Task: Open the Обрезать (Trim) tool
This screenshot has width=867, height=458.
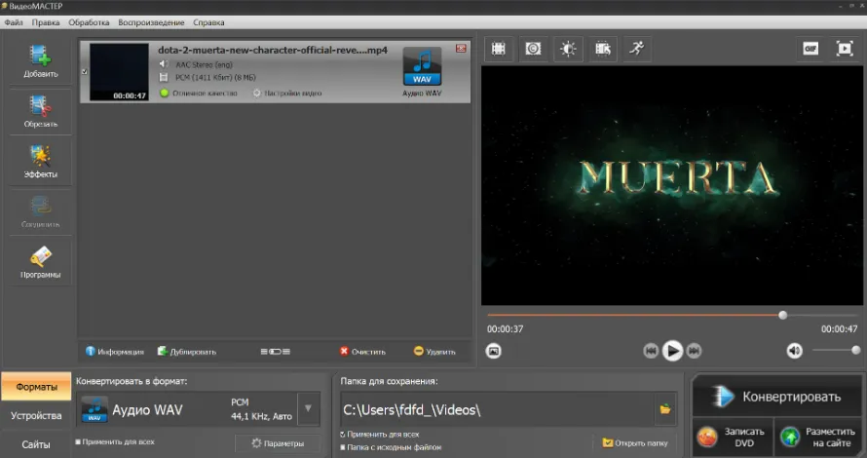Action: click(x=40, y=111)
